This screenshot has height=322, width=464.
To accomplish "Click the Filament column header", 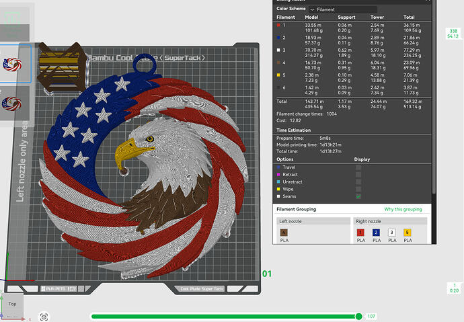I will (x=286, y=17).
